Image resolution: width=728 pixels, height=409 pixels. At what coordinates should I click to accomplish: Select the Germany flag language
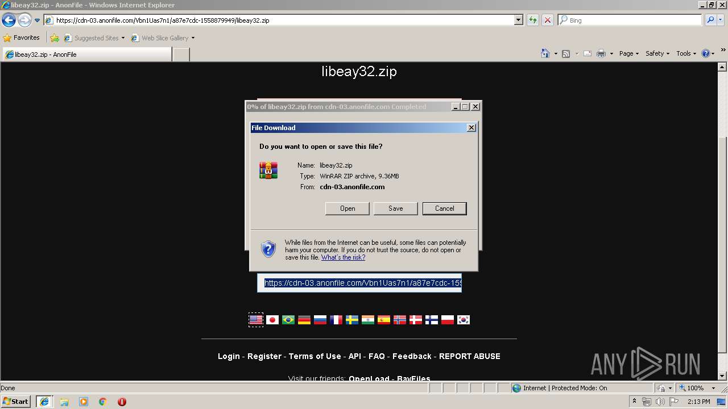[x=304, y=320]
